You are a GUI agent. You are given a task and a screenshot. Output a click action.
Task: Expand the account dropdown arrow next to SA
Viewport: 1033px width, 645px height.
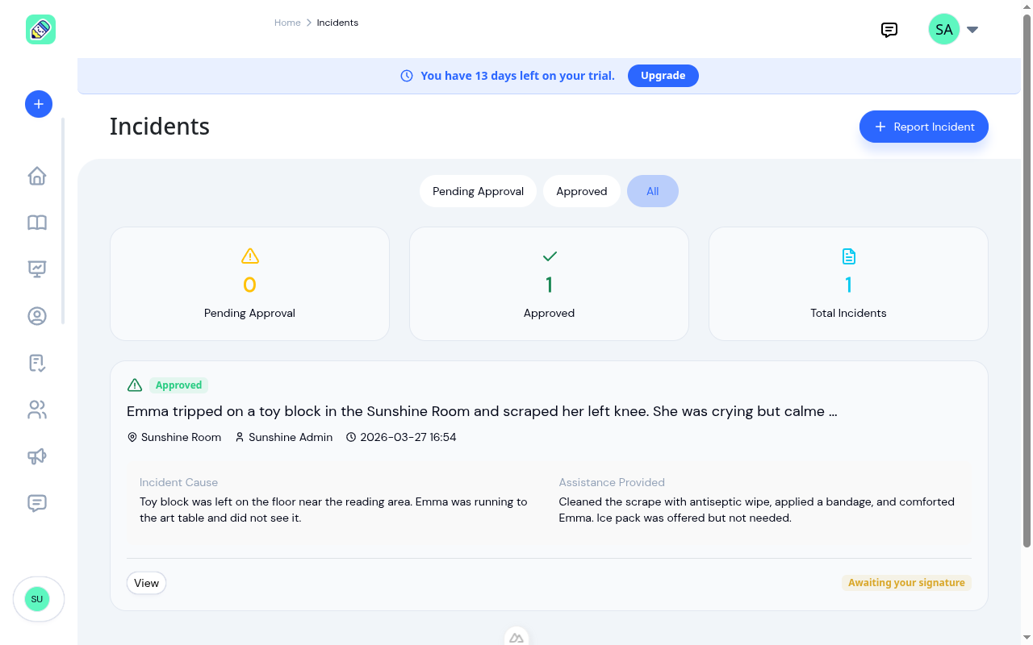(x=972, y=30)
